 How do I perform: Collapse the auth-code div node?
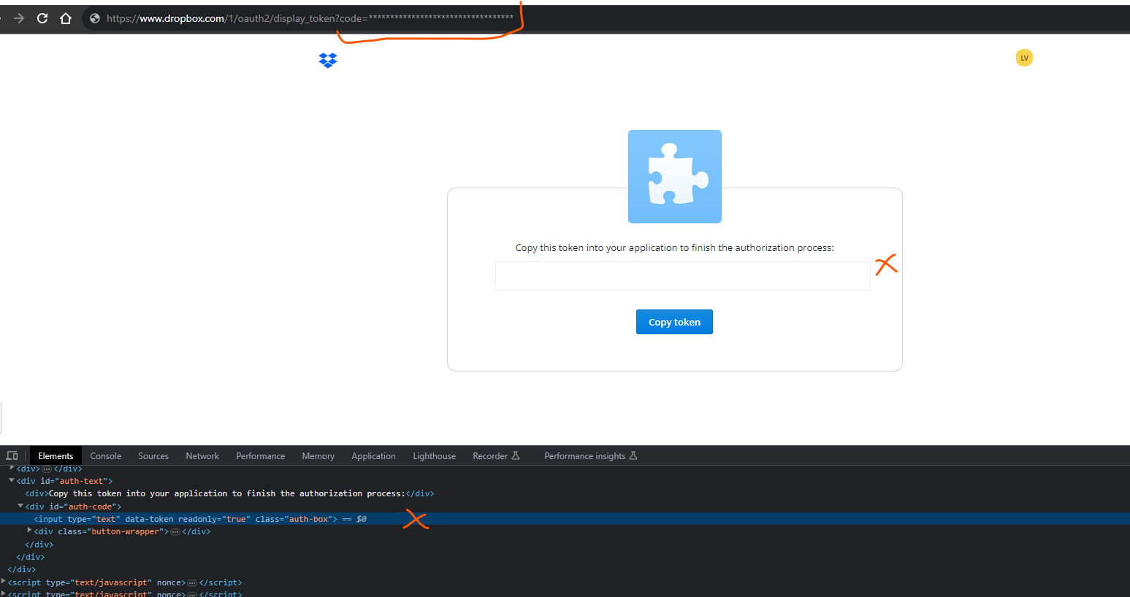click(x=20, y=506)
